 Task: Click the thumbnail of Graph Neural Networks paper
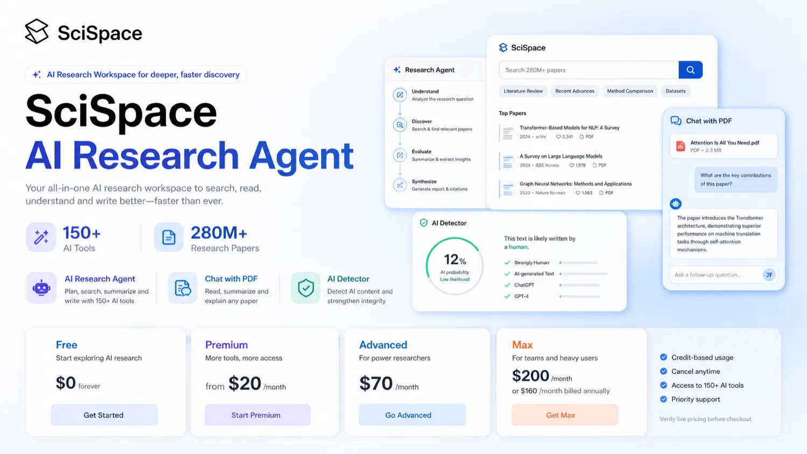click(507, 189)
